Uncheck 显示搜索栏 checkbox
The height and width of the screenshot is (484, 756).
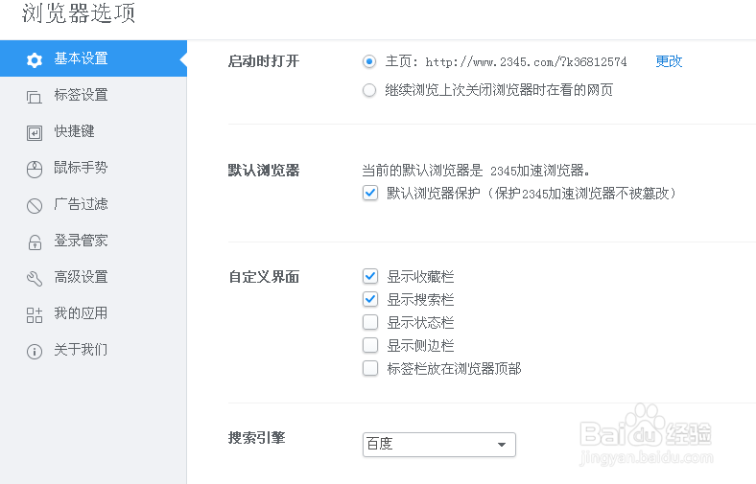coord(370,299)
